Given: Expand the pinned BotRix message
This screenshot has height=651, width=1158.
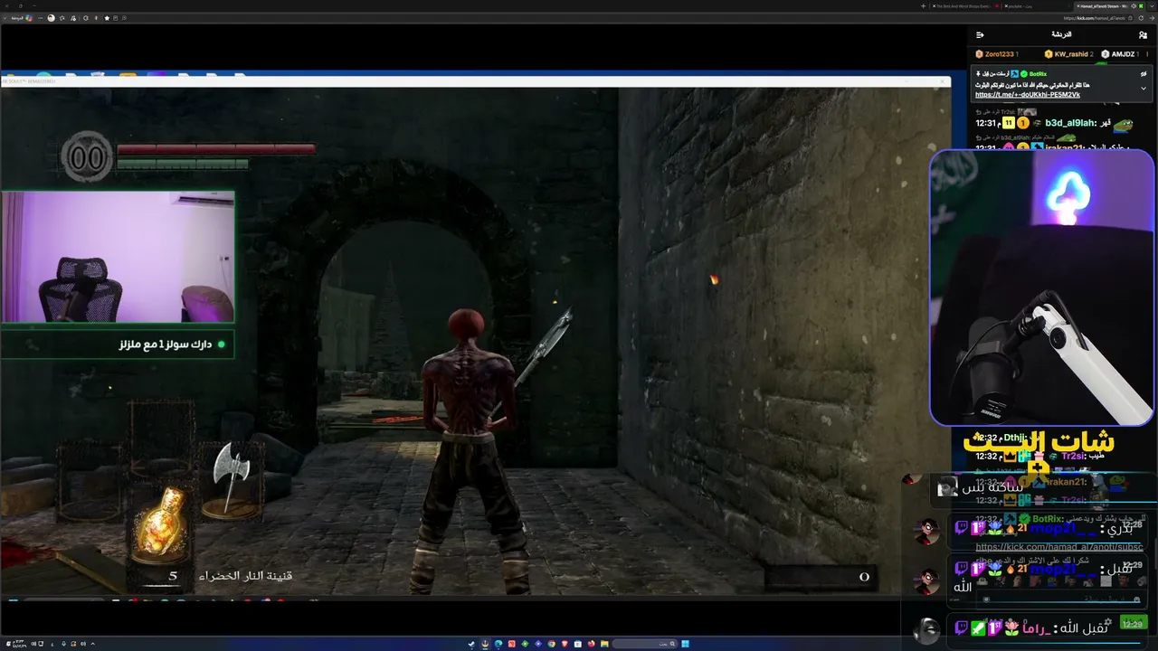Looking at the screenshot, I should 1144,89.
